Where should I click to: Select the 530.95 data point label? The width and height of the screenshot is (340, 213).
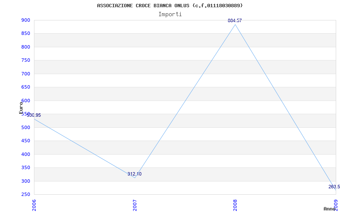coord(34,115)
